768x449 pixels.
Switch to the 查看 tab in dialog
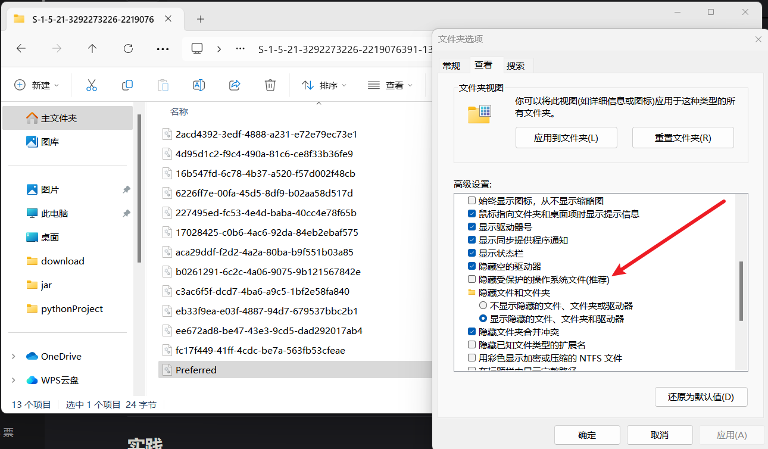pyautogui.click(x=483, y=65)
